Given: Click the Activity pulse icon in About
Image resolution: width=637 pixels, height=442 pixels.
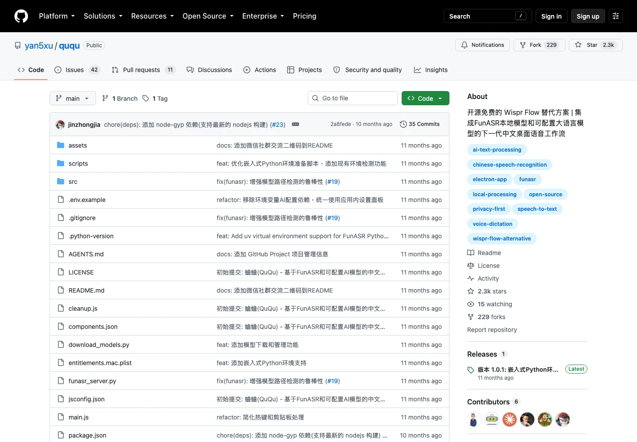Looking at the screenshot, I should click(x=471, y=278).
